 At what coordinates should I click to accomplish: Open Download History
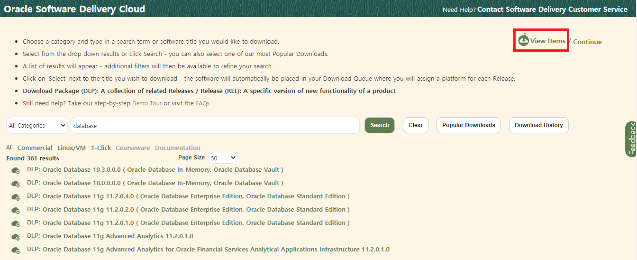(x=539, y=125)
